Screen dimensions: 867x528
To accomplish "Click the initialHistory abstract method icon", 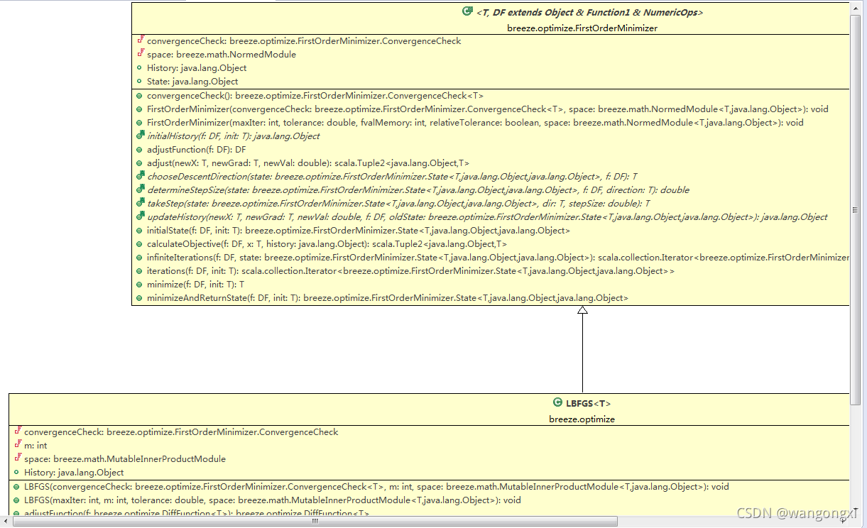I will (x=140, y=136).
